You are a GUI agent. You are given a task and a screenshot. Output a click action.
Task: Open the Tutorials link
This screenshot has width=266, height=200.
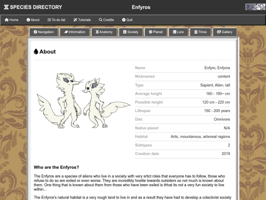tap(82, 20)
